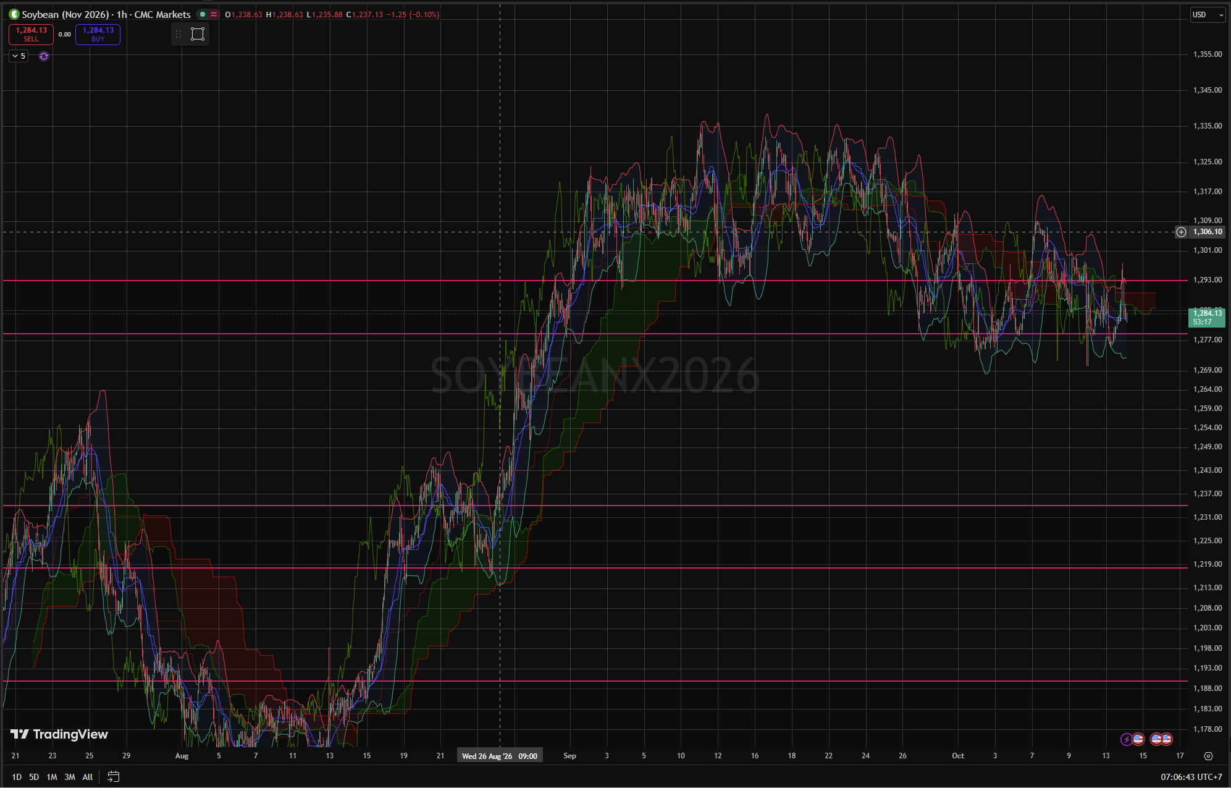Open the USD currency dropdown
This screenshot has width=1231, height=788.
pos(1208,15)
